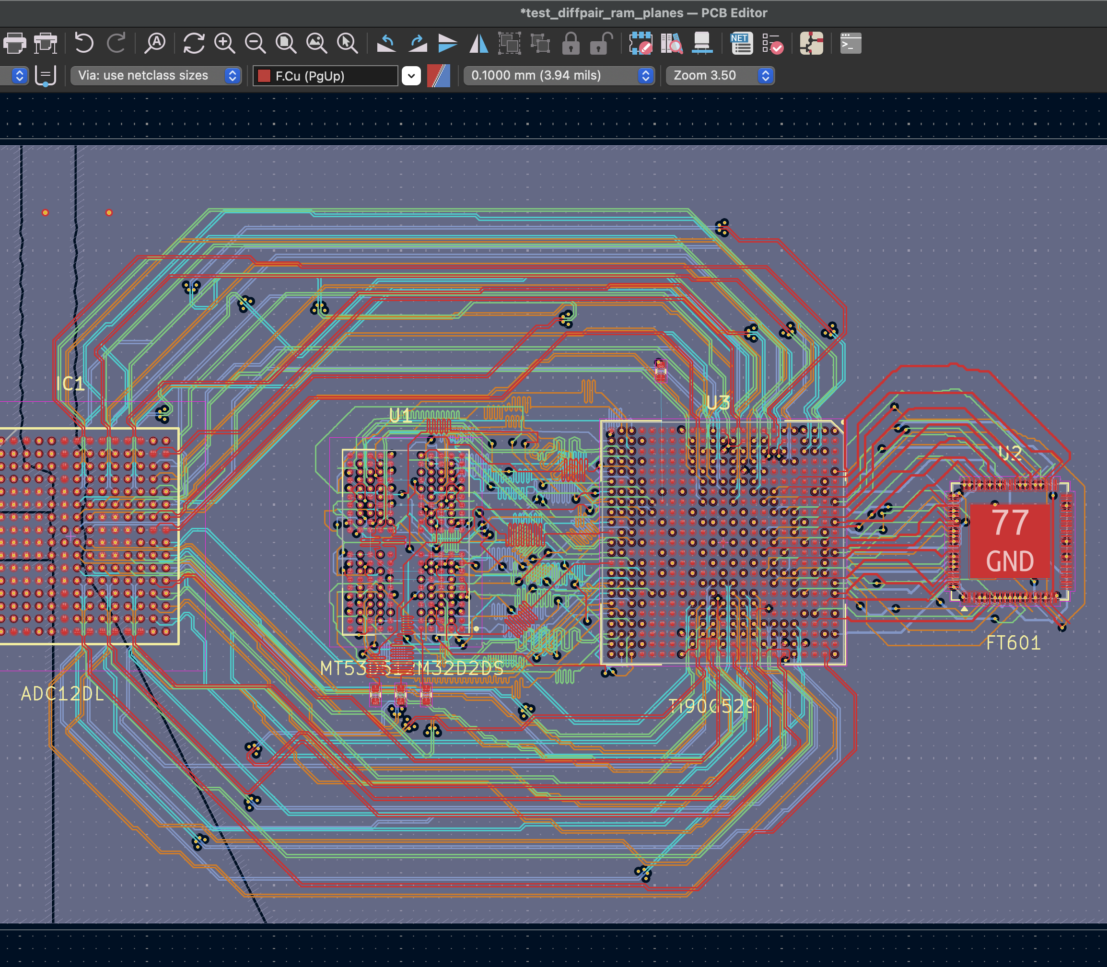Open the Schematic Editor

pos(811,43)
